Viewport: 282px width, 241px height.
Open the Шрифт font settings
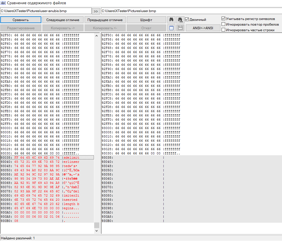click(x=146, y=20)
